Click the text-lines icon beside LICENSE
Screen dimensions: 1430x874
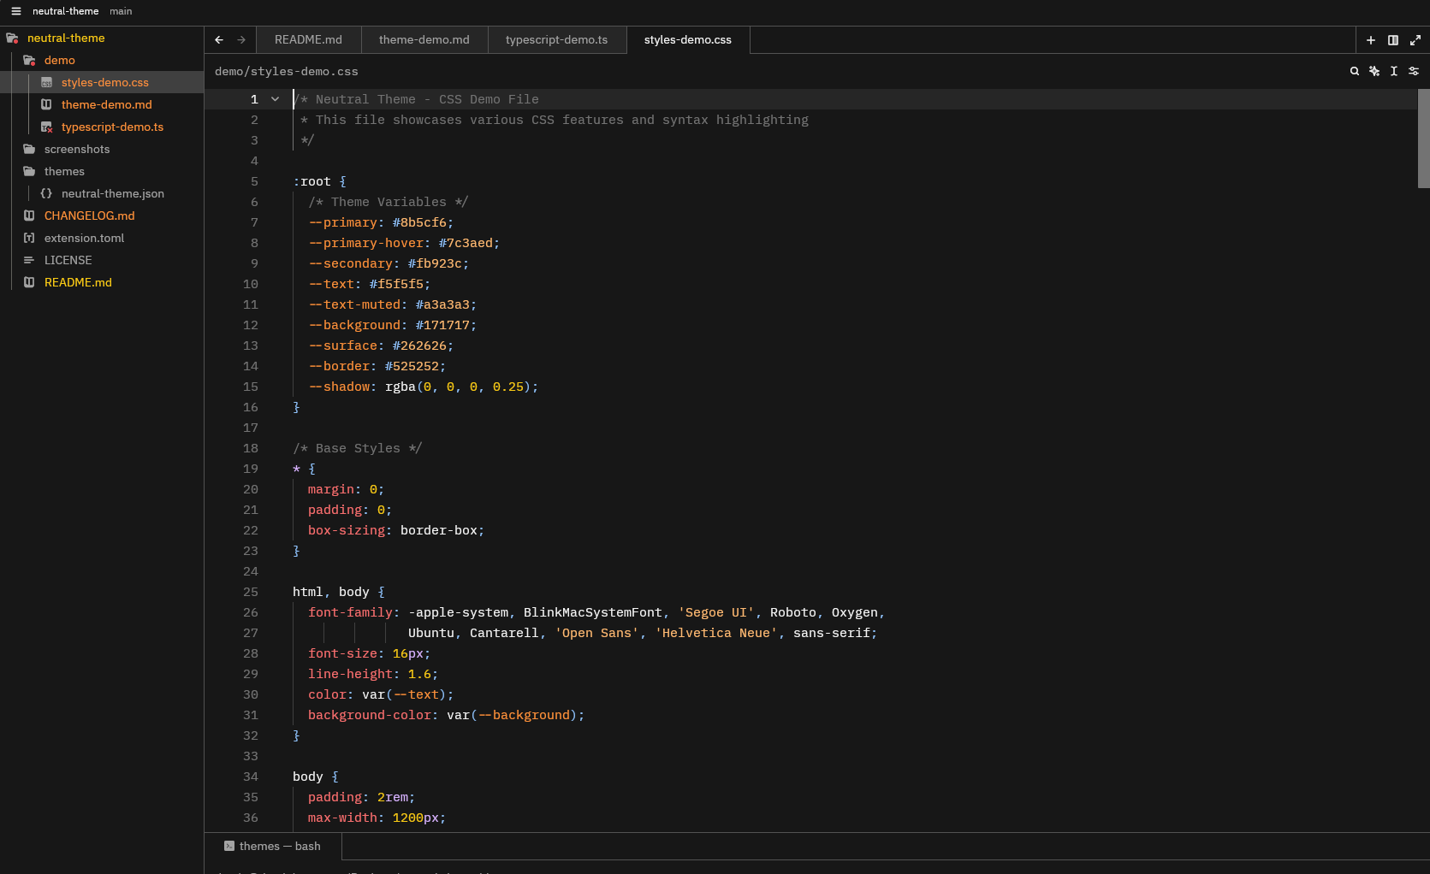(29, 260)
